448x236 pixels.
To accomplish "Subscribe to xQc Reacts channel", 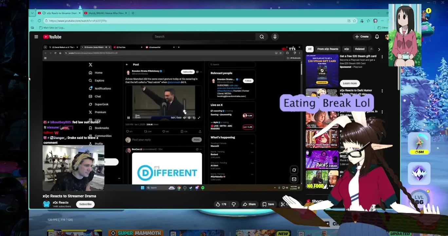I will pos(85,204).
